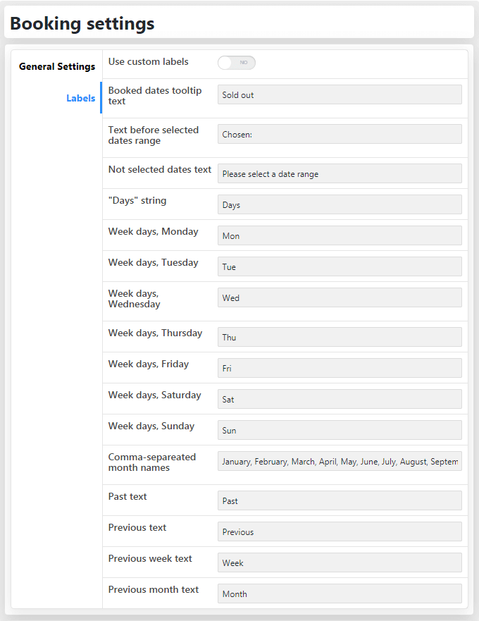
Task: Focus the Saturday week day input
Action: coord(340,399)
